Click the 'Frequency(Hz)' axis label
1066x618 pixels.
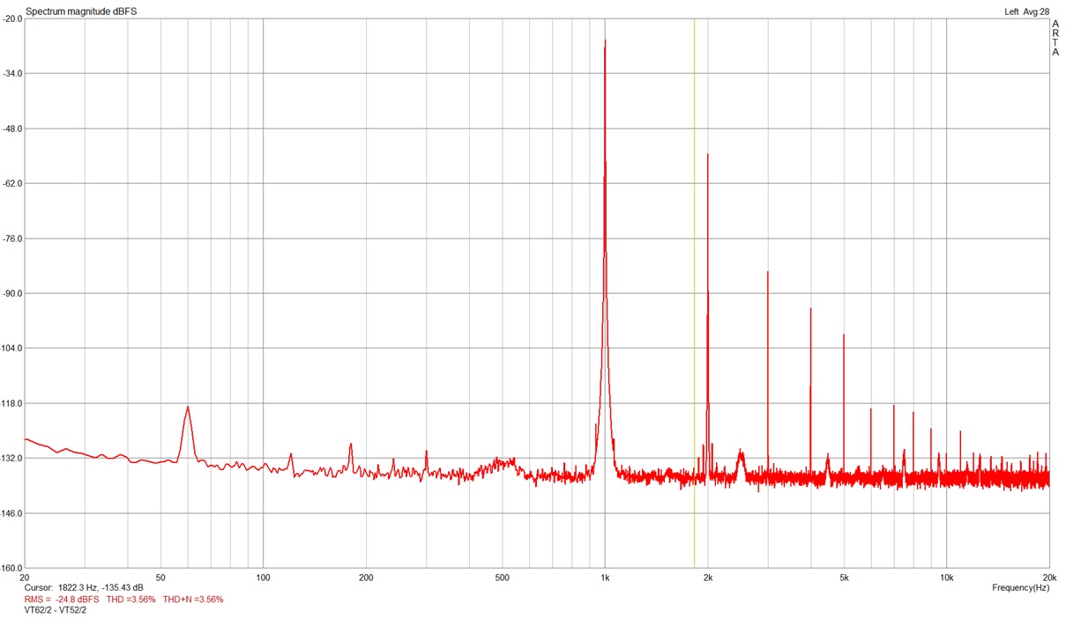pos(1020,587)
